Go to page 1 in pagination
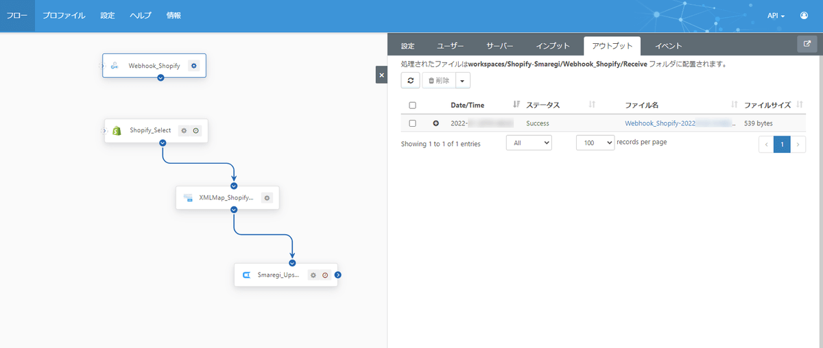Viewport: 823px width, 348px height. click(x=782, y=144)
